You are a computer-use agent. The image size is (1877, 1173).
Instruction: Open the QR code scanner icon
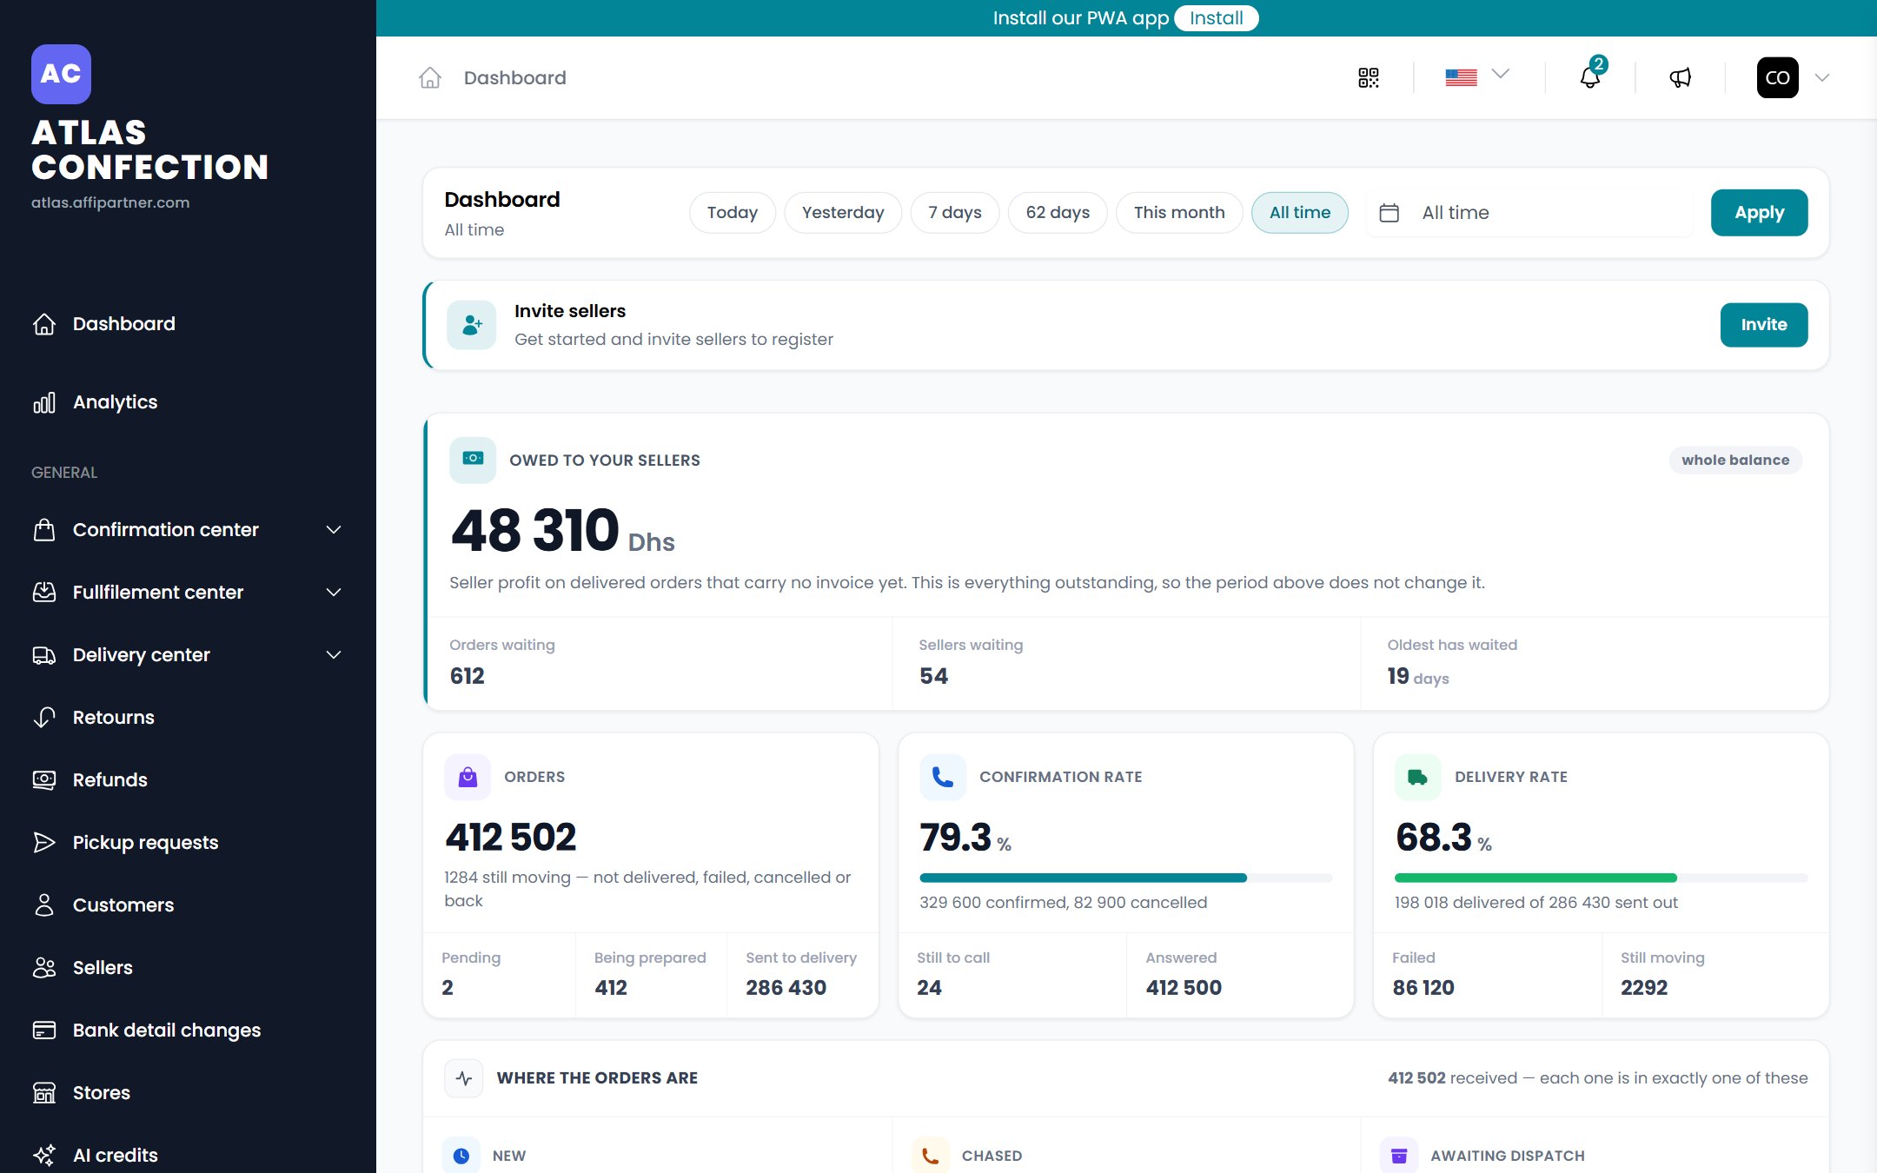(1369, 78)
